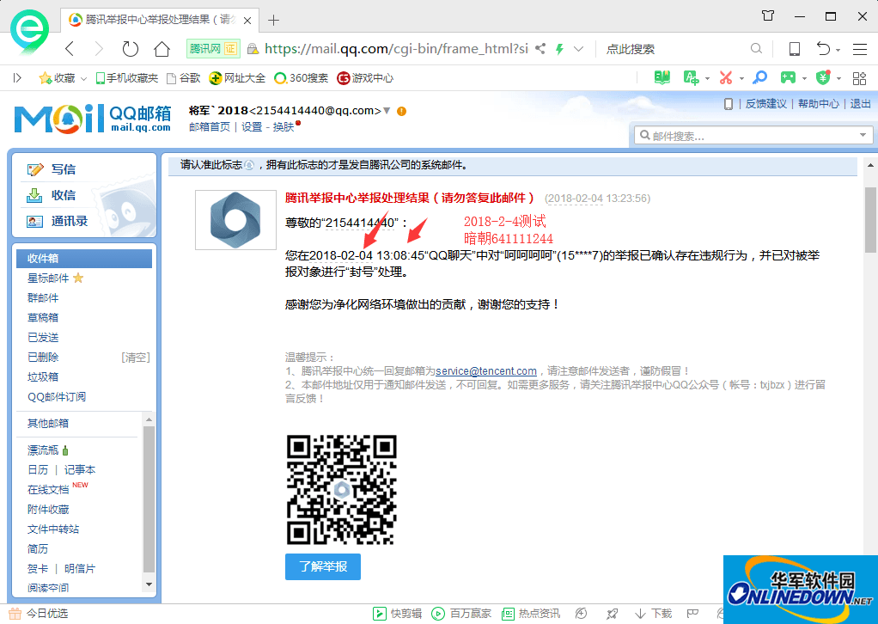Reload the page with refresh icon
878x624 pixels.
click(x=130, y=49)
